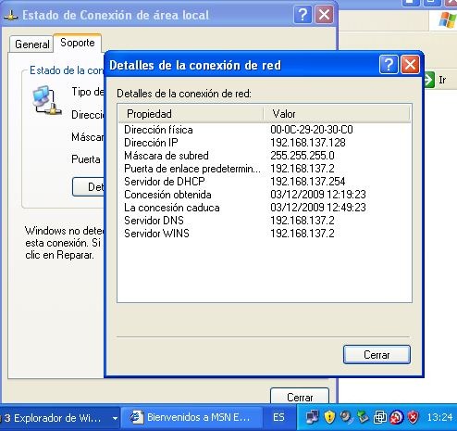The image size is (457, 431).
Task: Click the subnet value 255.255.255.0
Action: coord(303,156)
